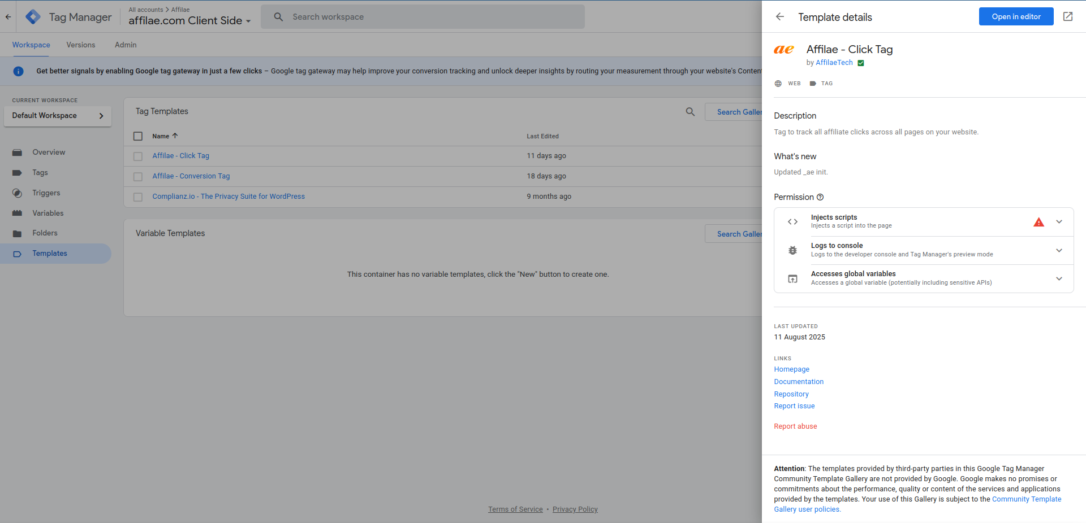The height and width of the screenshot is (523, 1086).
Task: Click the Open in editor button
Action: pyautogui.click(x=1016, y=16)
